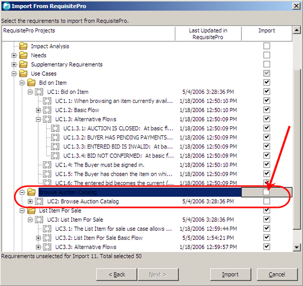This screenshot has height=286, width=303.
Task: Click requirement icon beside UC1: Bid on Item
Action: pyautogui.click(x=39, y=92)
